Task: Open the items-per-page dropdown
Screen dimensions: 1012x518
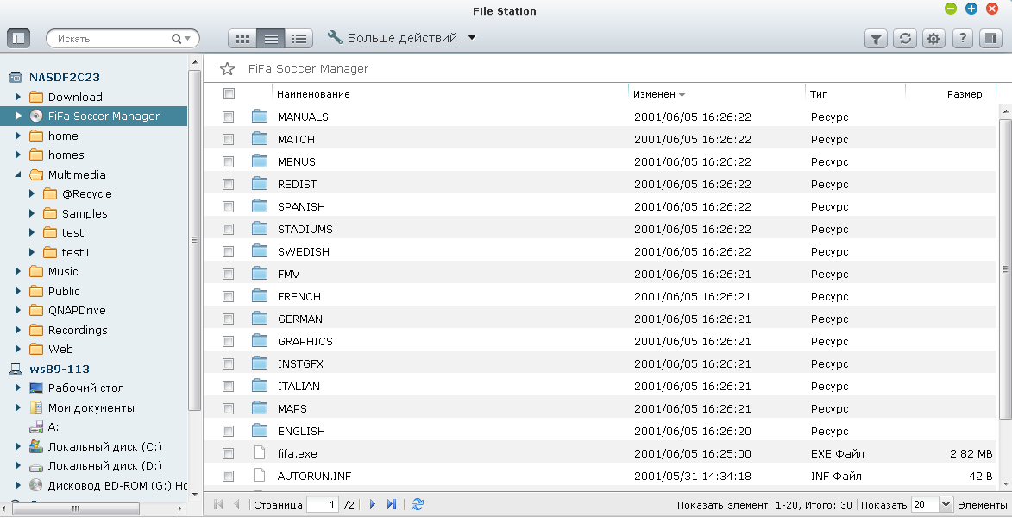Action: (x=946, y=504)
